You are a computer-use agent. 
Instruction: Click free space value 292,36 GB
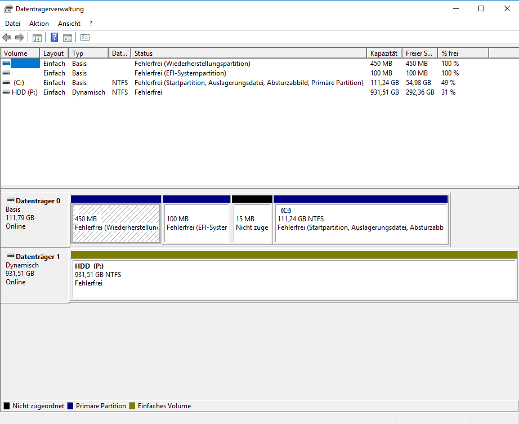pos(420,92)
